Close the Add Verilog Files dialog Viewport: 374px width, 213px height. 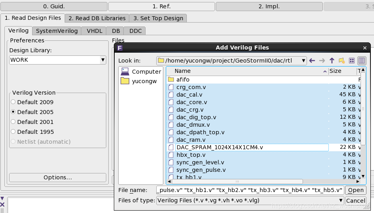(x=365, y=48)
